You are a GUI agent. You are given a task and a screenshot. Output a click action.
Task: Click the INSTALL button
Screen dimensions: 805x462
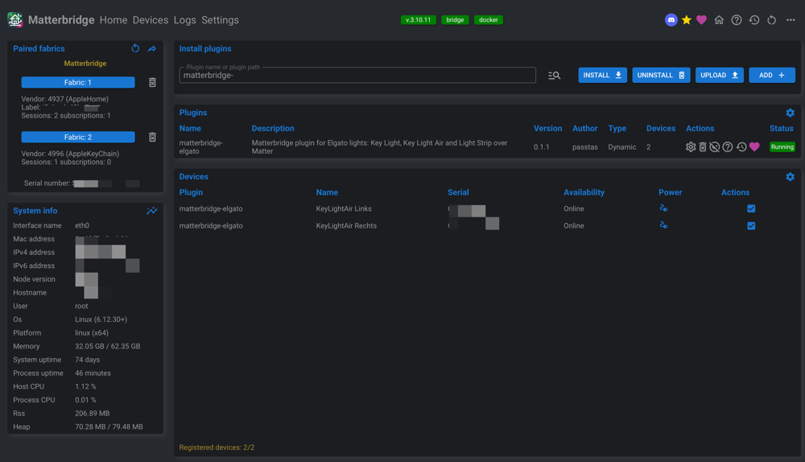pyautogui.click(x=602, y=75)
